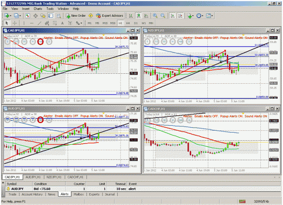Open the Strategy Tester magnifier icon
283x205 pixels.
58,16
